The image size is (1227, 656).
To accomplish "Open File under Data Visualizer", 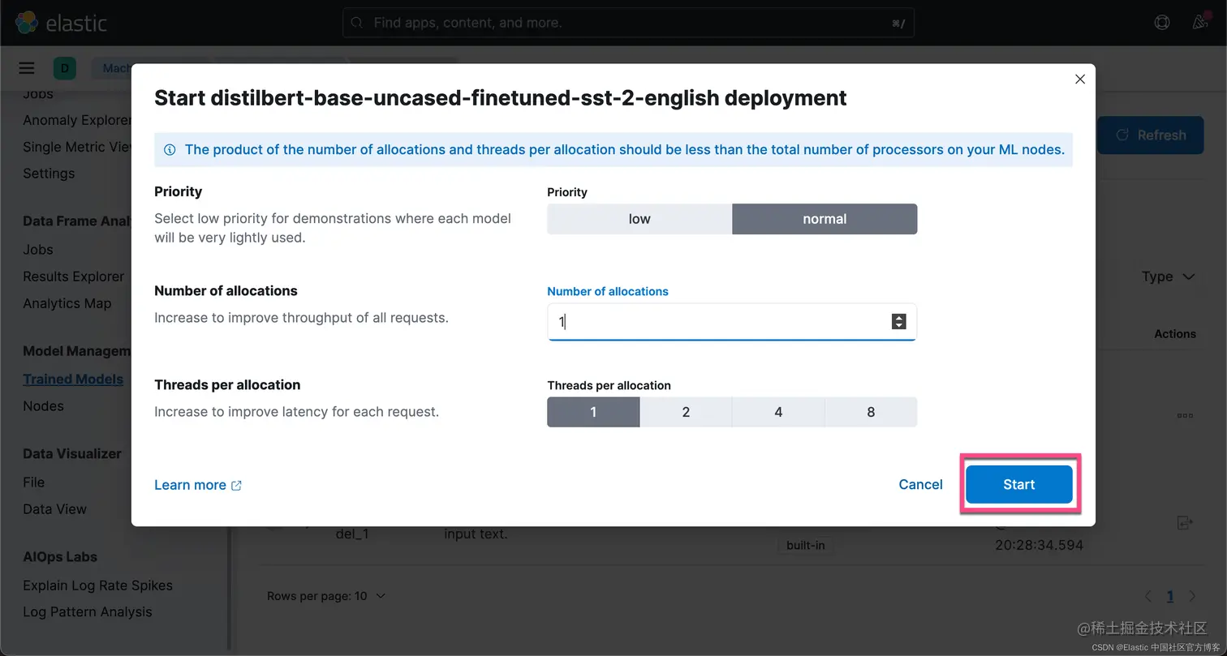I will click(33, 482).
